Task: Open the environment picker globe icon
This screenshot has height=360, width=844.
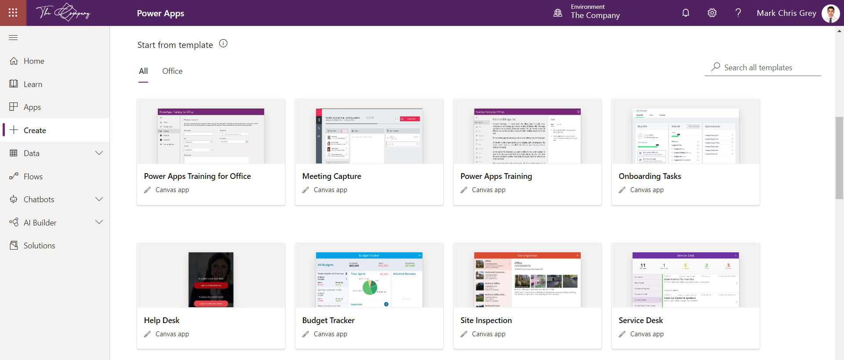Action: (558, 13)
